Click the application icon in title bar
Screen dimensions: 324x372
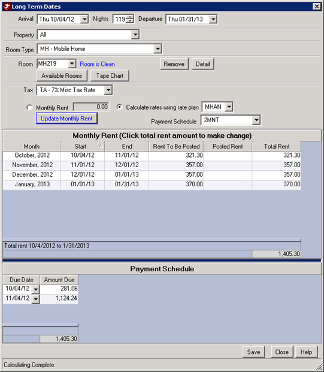(7, 7)
